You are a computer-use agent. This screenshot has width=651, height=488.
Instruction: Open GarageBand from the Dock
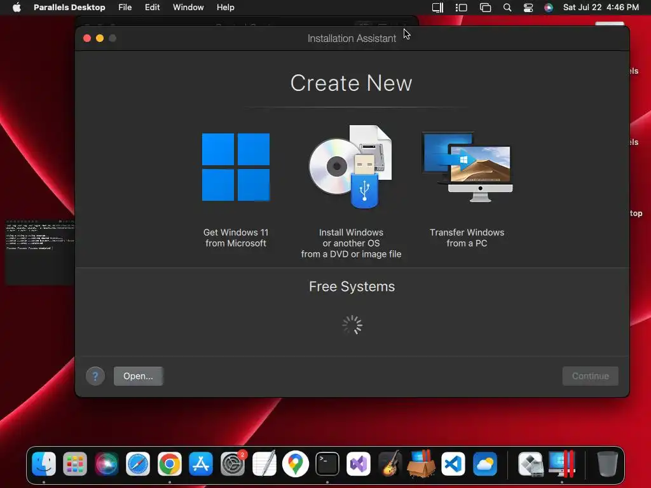(x=390, y=463)
